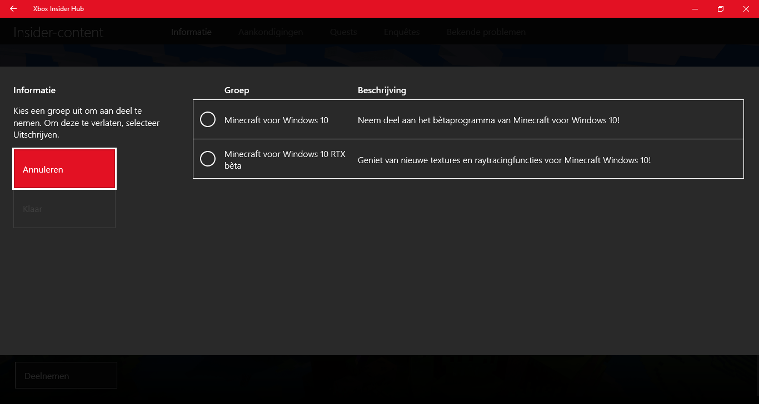Go back with the arrow in title bar
This screenshot has width=759, height=404.
click(13, 9)
